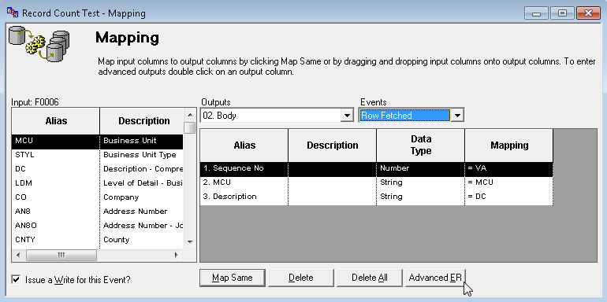The width and height of the screenshot is (607, 302).
Task: Click the input Alias column header
Action: [x=56, y=121]
